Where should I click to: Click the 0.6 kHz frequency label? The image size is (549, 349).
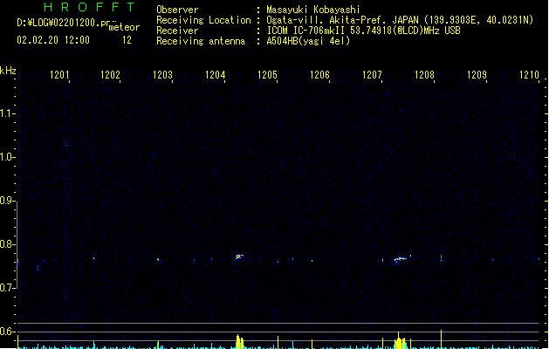click(6, 332)
